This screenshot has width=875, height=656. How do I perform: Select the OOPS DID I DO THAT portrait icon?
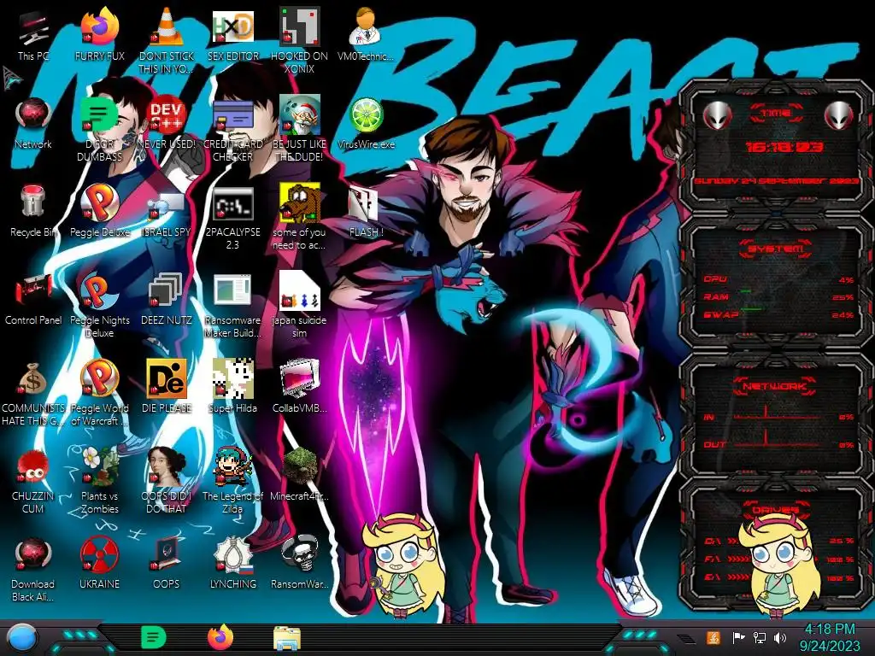tap(167, 466)
